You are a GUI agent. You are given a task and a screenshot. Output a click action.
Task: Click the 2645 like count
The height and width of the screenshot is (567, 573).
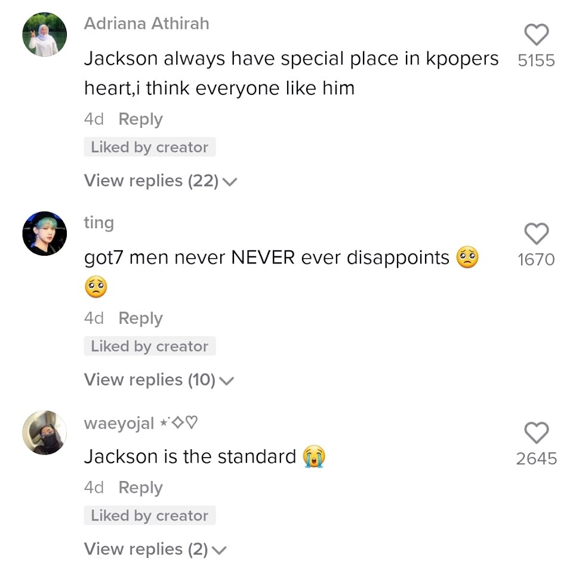(x=537, y=459)
